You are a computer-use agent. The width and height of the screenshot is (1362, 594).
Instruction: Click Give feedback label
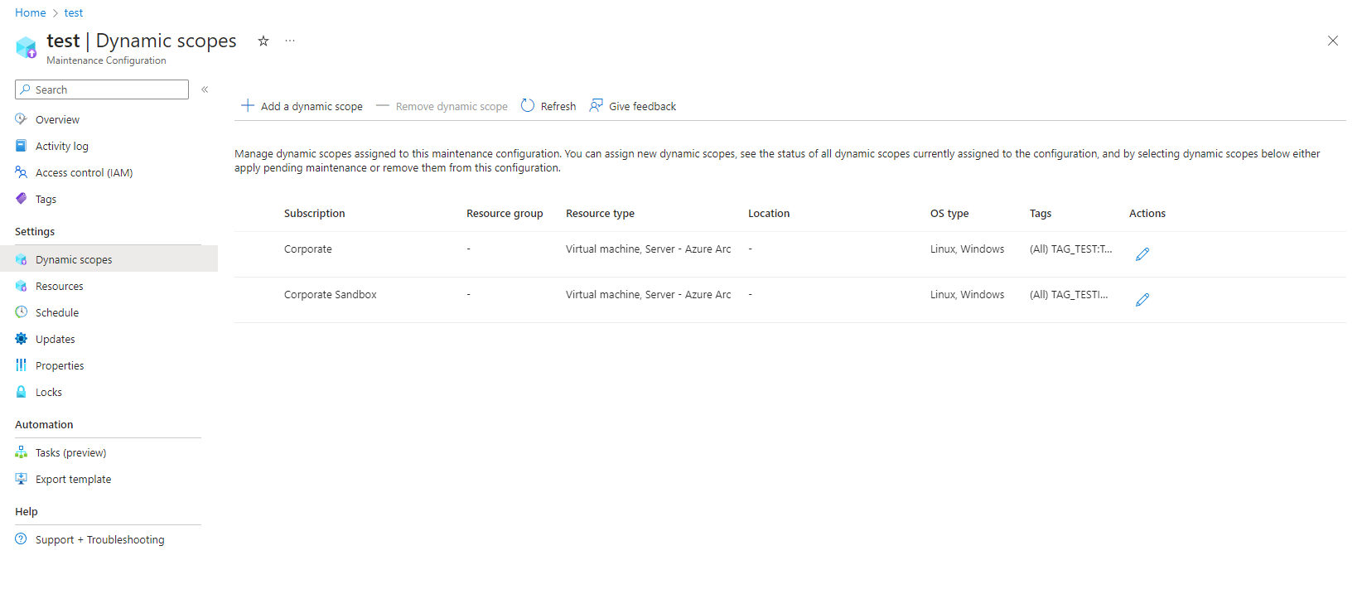(x=642, y=107)
